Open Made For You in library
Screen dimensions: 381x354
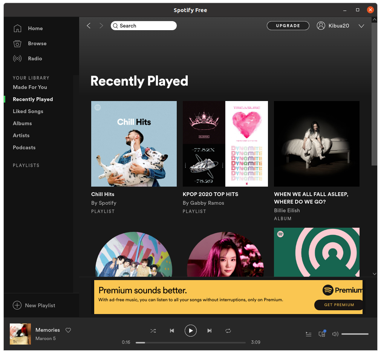click(30, 87)
